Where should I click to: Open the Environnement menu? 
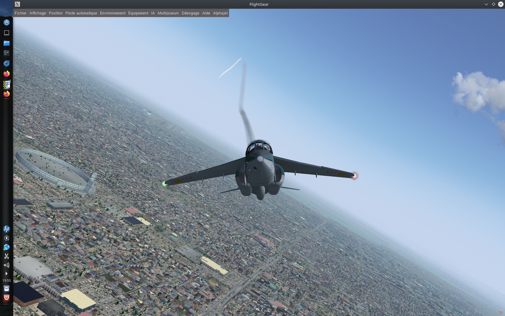click(x=113, y=13)
